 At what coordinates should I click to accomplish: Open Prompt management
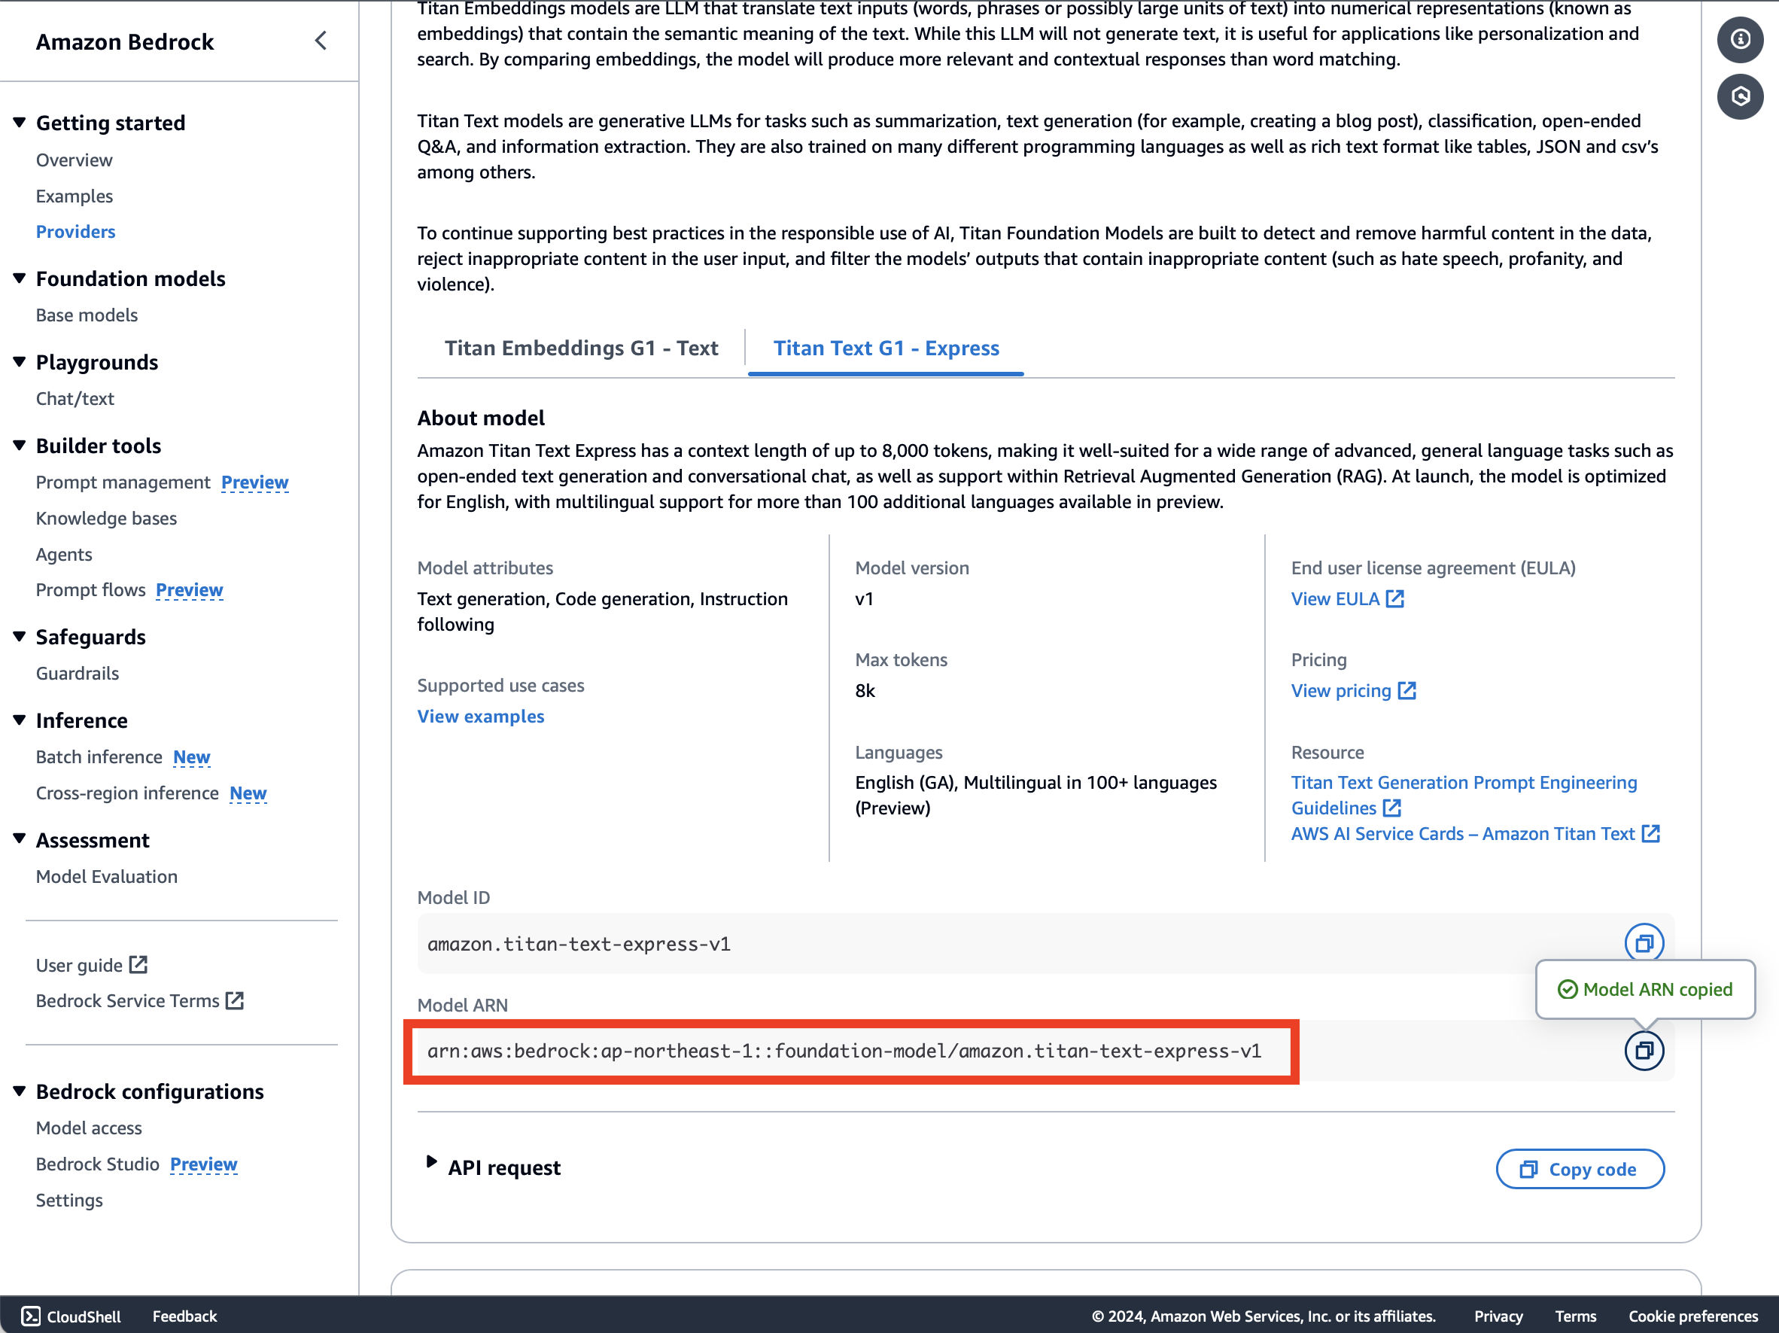[123, 482]
